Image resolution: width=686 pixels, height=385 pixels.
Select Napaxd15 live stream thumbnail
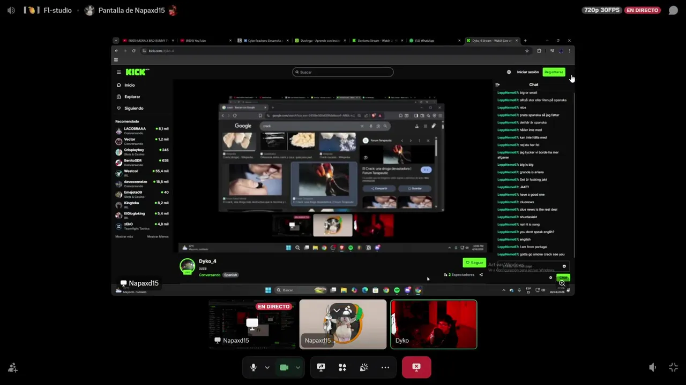pos(252,324)
